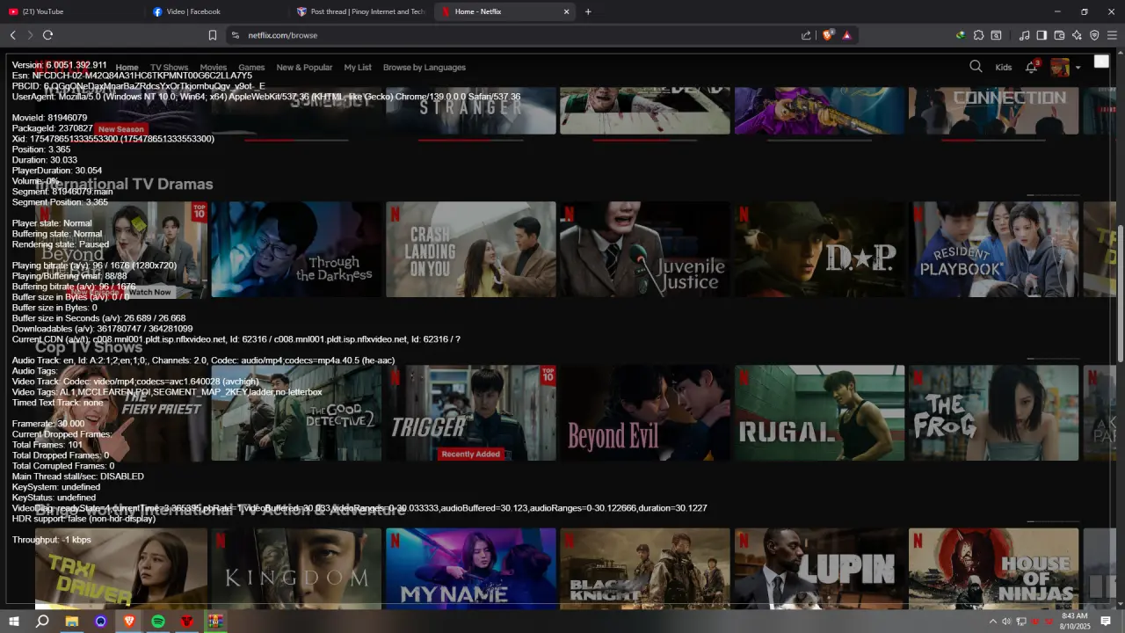Go back with the browser back arrow
The height and width of the screenshot is (633, 1125).
(12, 35)
